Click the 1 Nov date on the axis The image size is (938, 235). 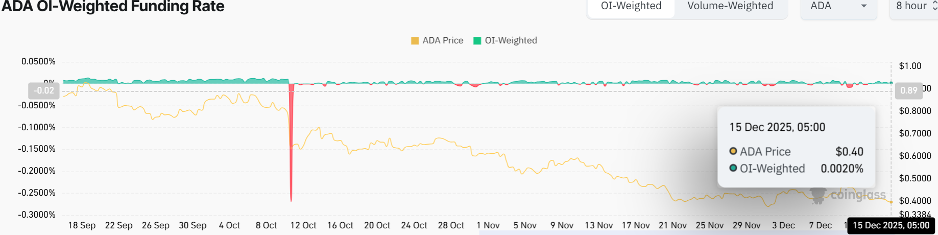(x=488, y=225)
